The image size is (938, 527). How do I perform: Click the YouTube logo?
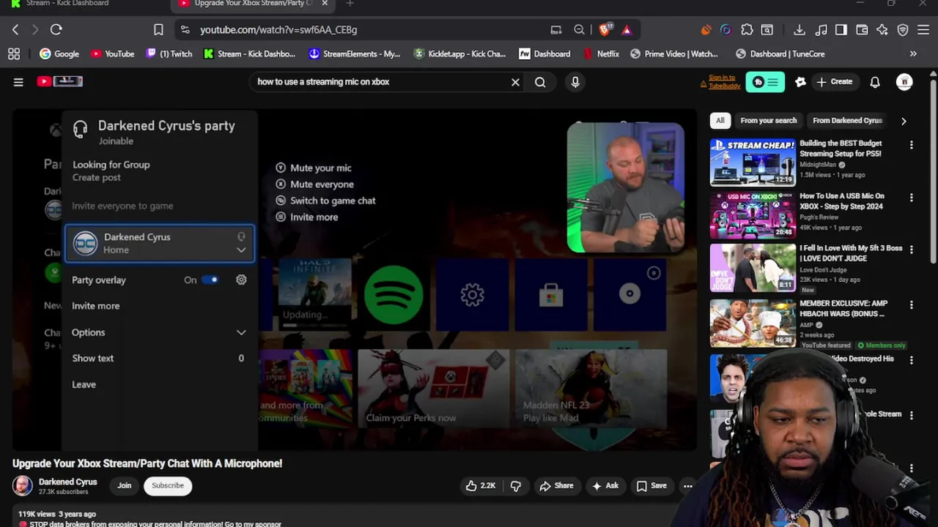coord(60,81)
